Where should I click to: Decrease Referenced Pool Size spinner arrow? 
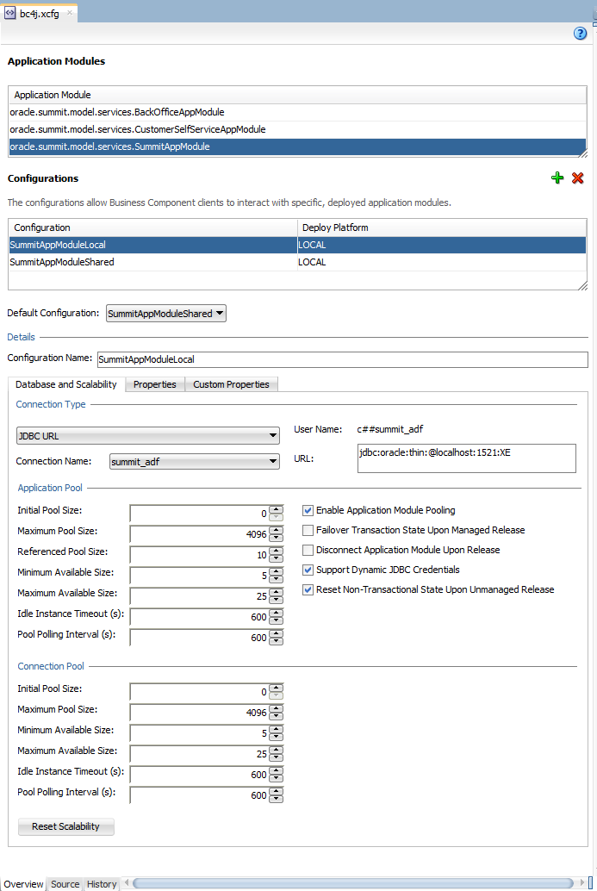(x=276, y=558)
